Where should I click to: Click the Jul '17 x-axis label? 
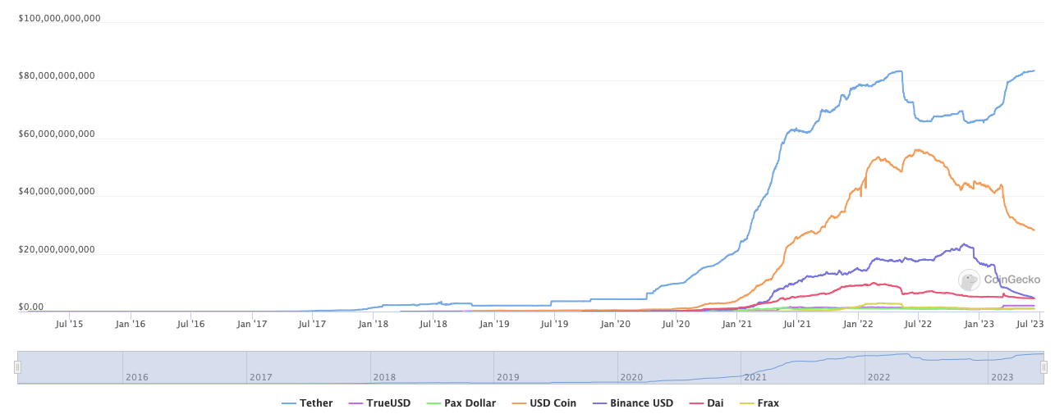tap(312, 324)
